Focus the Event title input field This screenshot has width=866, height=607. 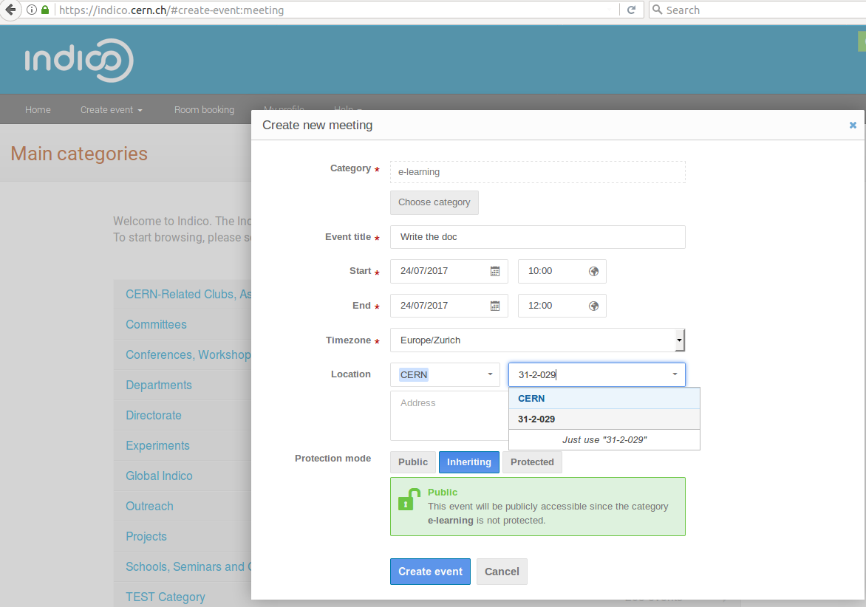[x=537, y=237]
